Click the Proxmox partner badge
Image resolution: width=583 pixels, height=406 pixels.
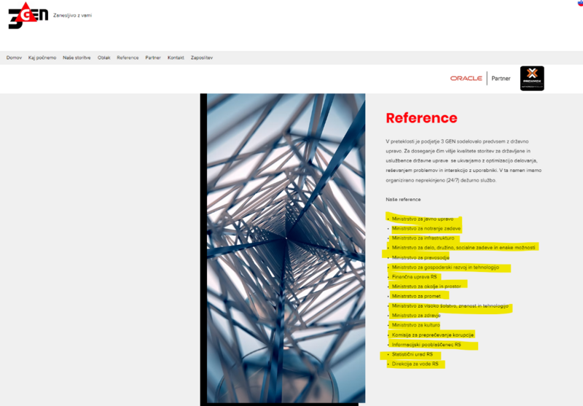tap(532, 79)
